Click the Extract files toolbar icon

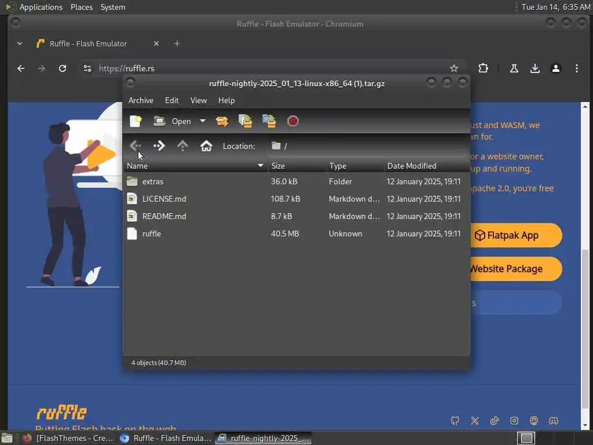pyautogui.click(x=222, y=121)
